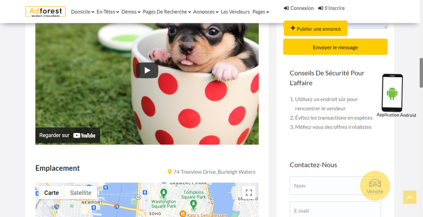Click the Adforest logo
423x217 pixels.
pyautogui.click(x=45, y=12)
